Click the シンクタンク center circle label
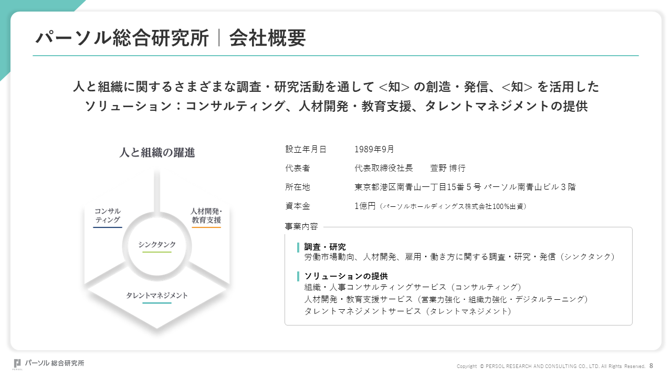672x378 pixels. click(x=157, y=245)
